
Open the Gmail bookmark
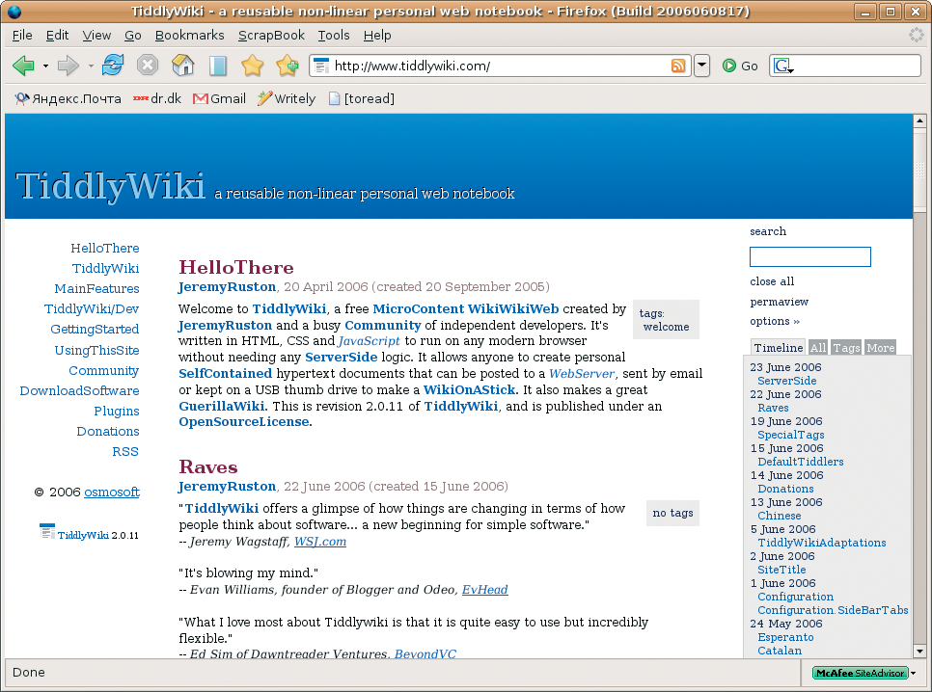coord(219,98)
